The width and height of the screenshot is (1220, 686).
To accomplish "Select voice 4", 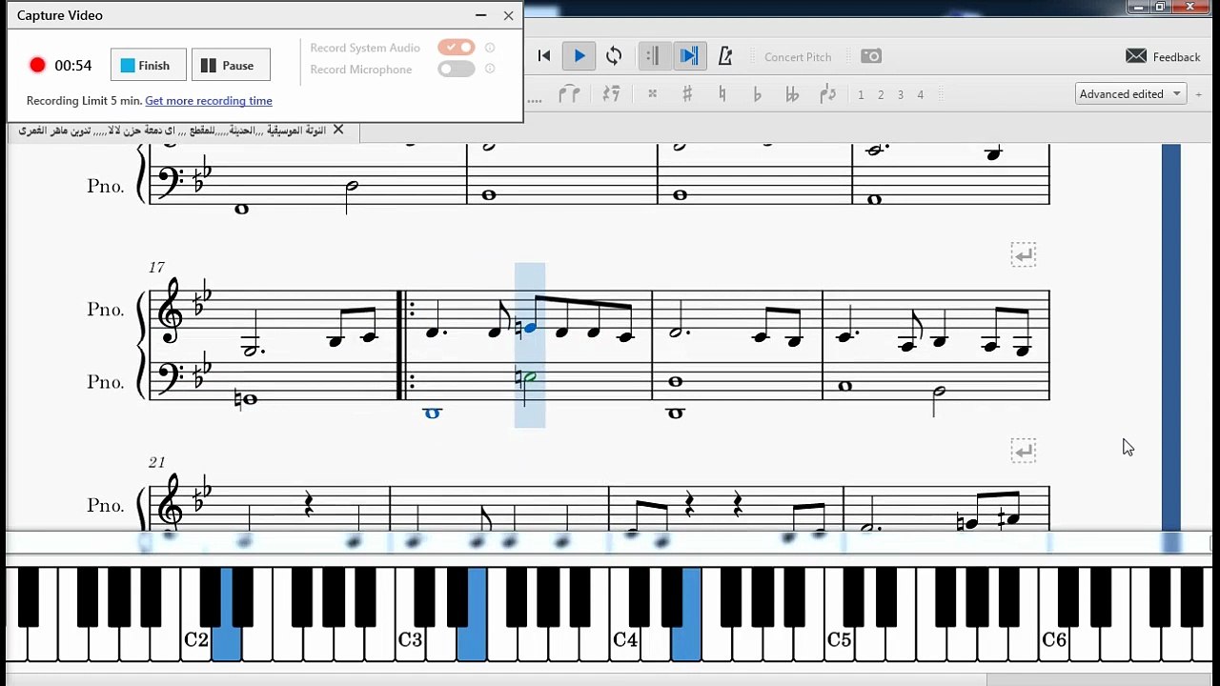I will [x=921, y=94].
